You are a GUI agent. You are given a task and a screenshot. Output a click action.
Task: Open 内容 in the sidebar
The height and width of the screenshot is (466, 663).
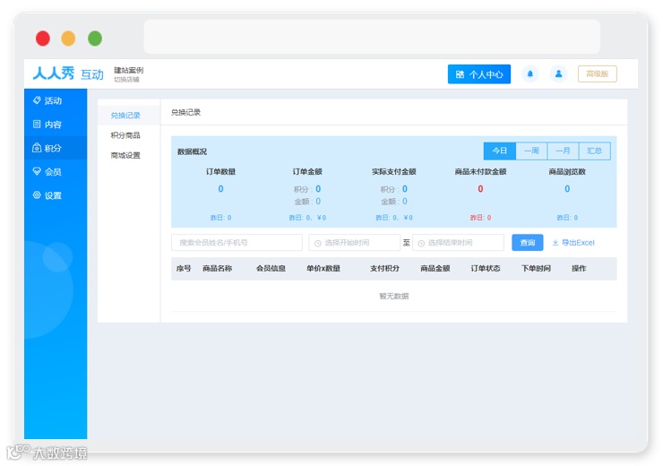[x=56, y=125]
